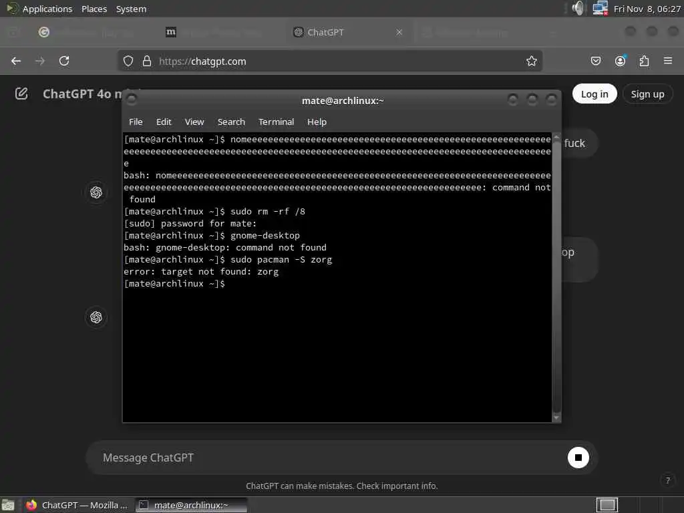Open the System menu

(x=132, y=9)
